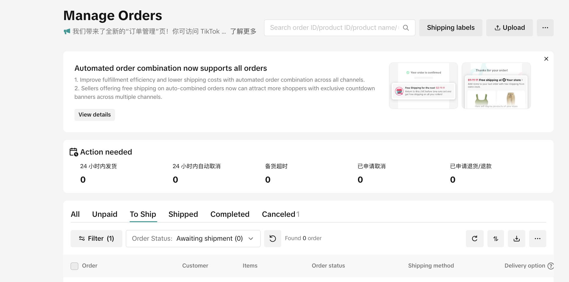Open more actions beside the download icon
The height and width of the screenshot is (282, 569).
[537, 239]
